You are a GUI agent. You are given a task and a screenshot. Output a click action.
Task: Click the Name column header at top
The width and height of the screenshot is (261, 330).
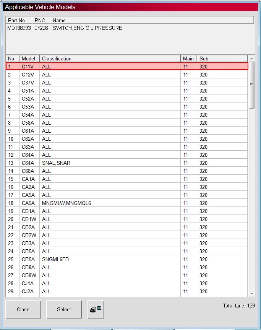pos(152,20)
